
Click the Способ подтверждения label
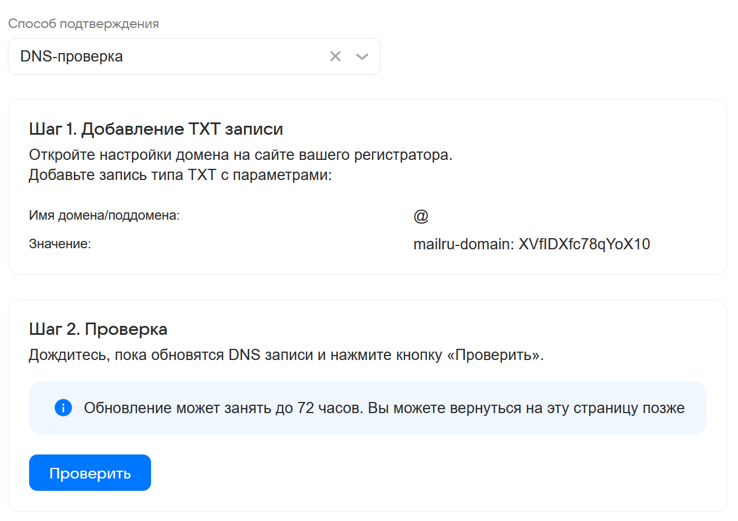click(83, 24)
